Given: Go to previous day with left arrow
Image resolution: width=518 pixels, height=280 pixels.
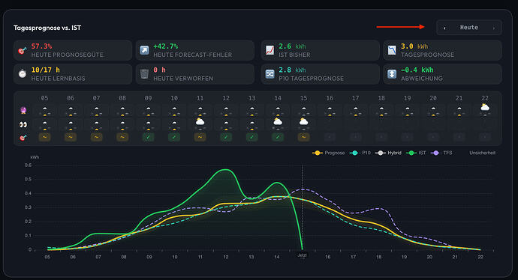Looking at the screenshot, I should pos(444,28).
